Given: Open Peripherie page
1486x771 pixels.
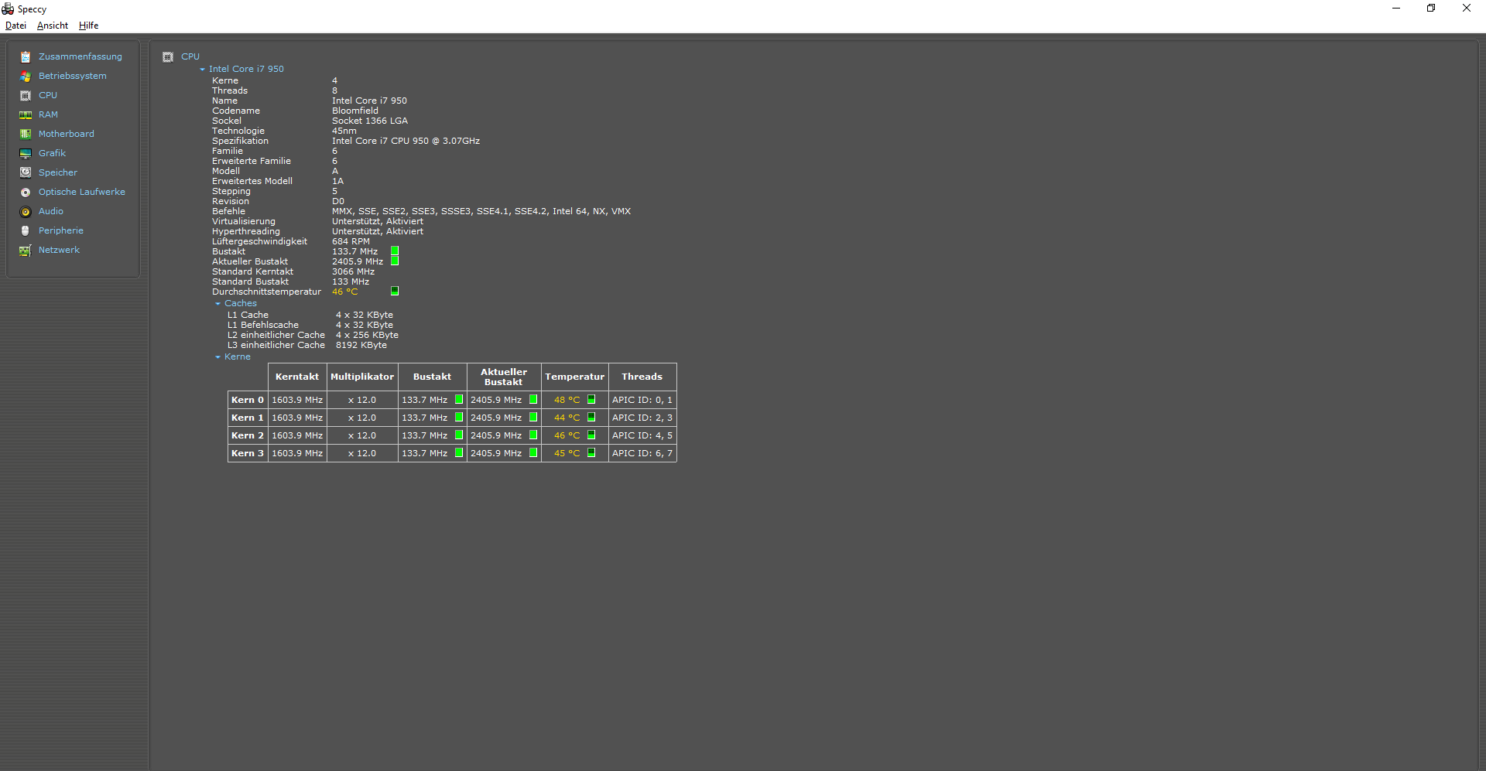Looking at the screenshot, I should tap(61, 231).
